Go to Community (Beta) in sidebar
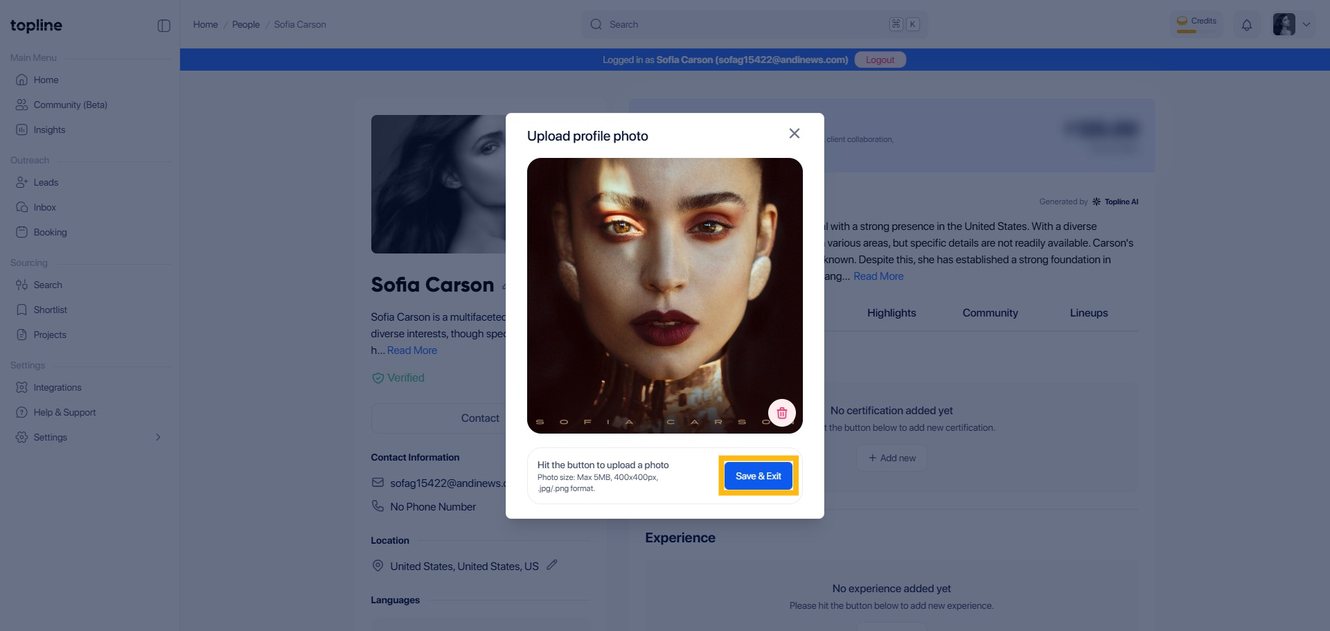This screenshot has height=631, width=1330. pyautogui.click(x=70, y=105)
